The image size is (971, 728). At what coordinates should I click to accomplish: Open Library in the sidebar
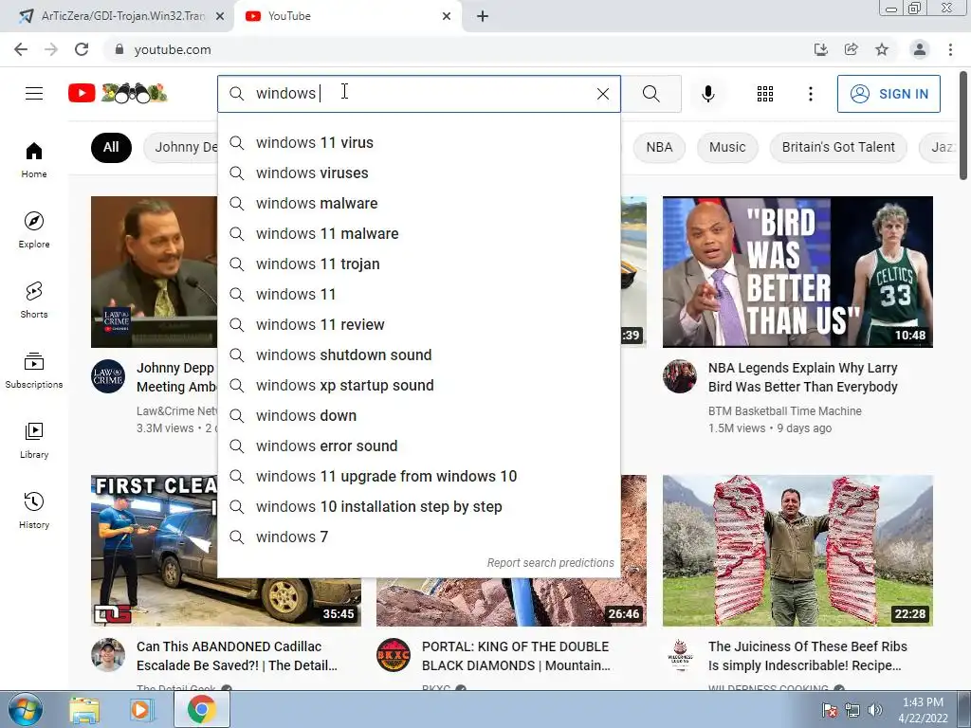[x=34, y=440]
